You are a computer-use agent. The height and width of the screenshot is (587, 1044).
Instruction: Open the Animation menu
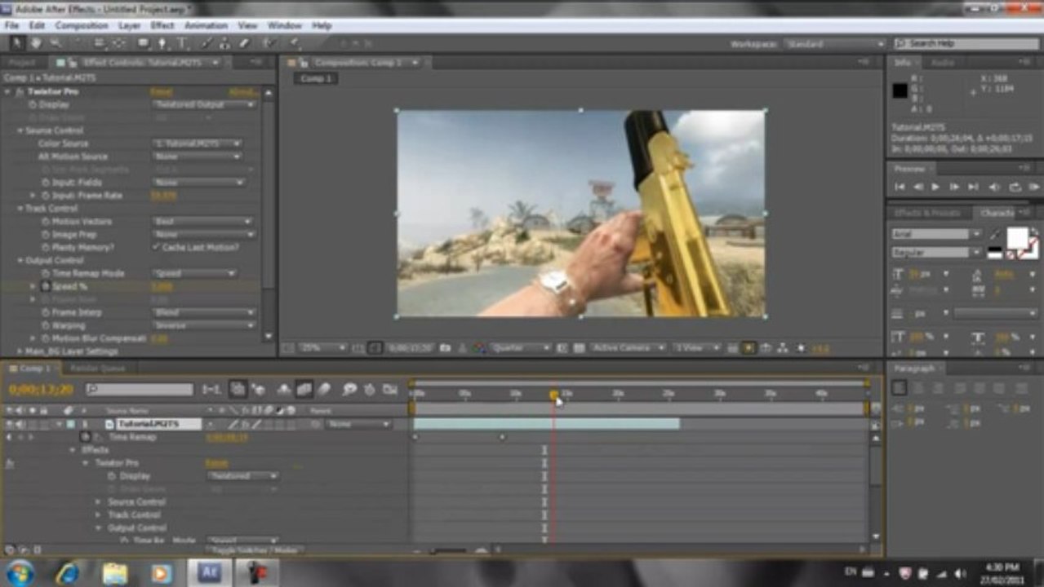(206, 25)
